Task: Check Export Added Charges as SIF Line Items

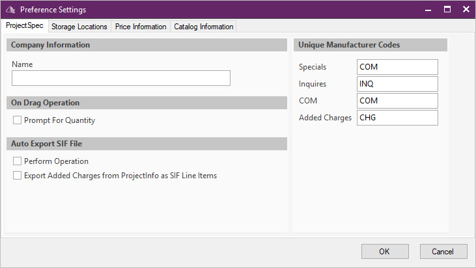Action: 17,175
